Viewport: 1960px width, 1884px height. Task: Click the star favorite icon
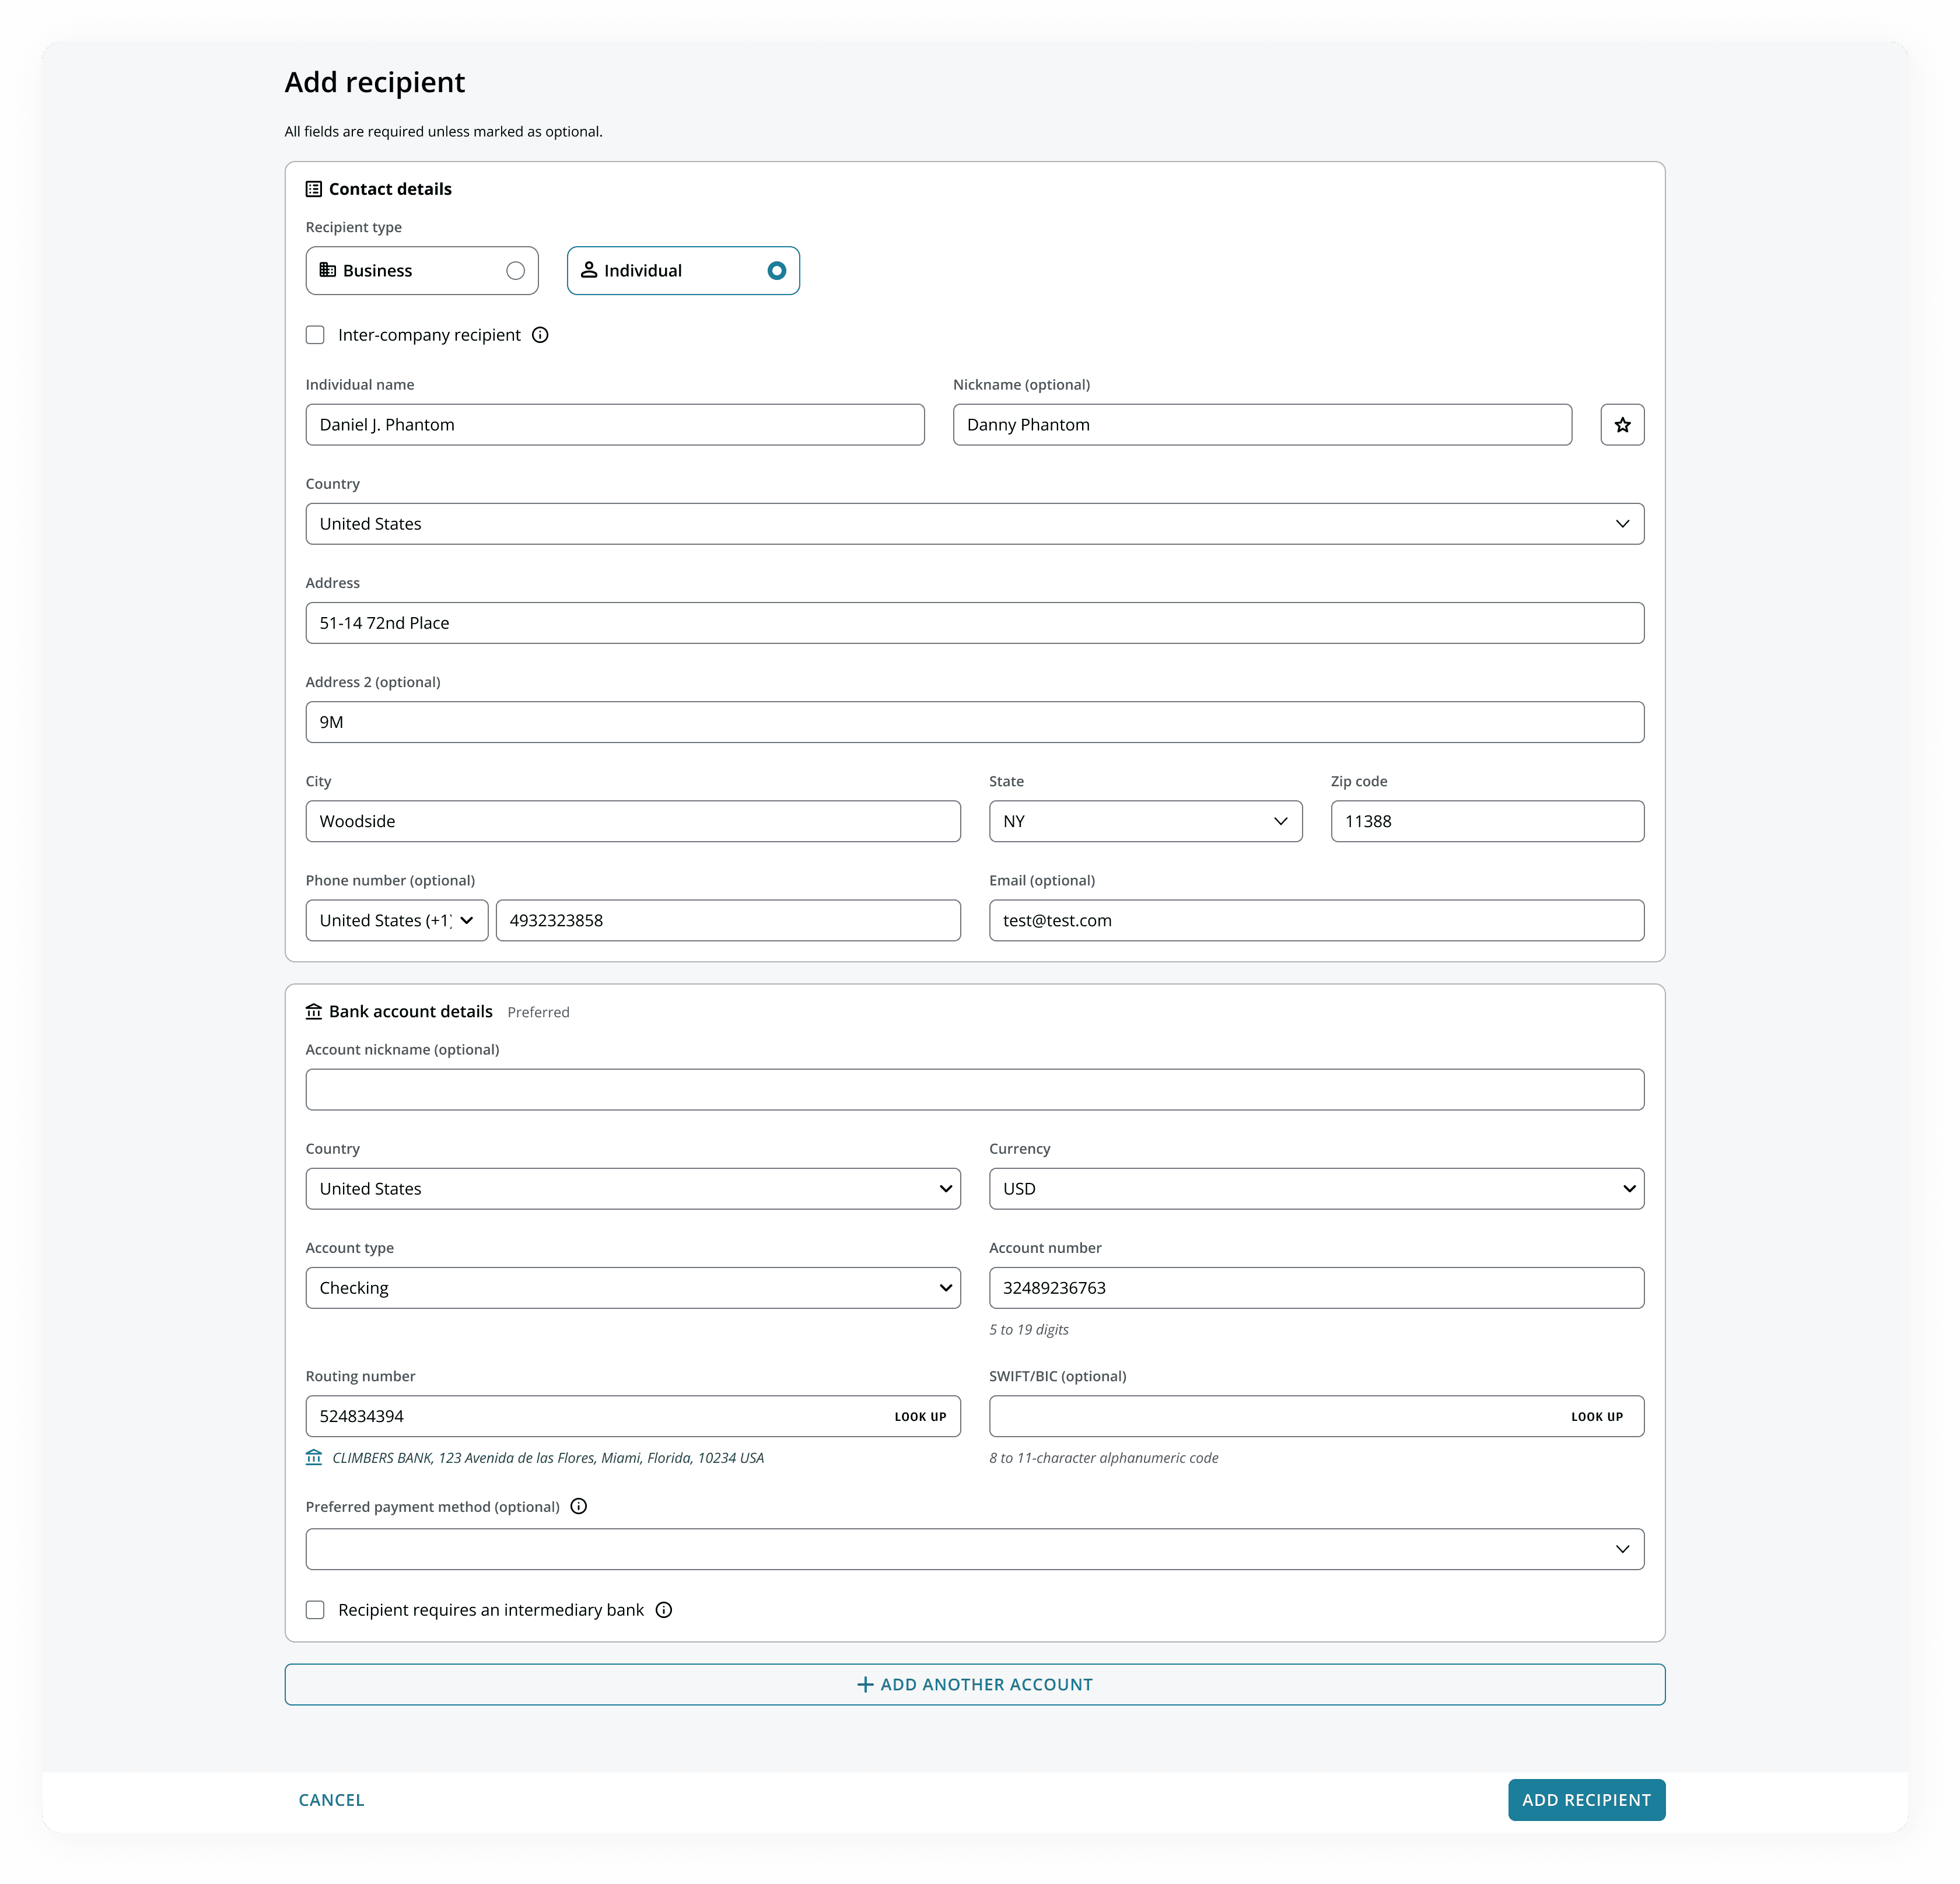[1622, 425]
